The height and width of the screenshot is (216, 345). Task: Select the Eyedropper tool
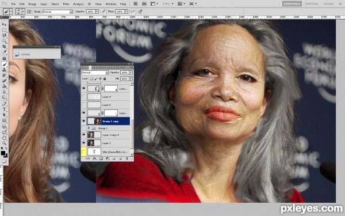click(x=4, y=52)
